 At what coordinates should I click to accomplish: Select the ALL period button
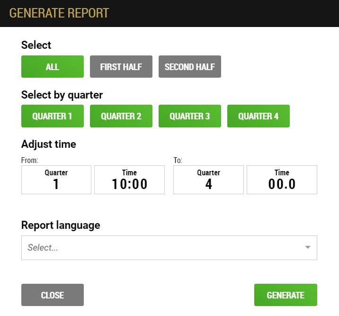pos(53,67)
